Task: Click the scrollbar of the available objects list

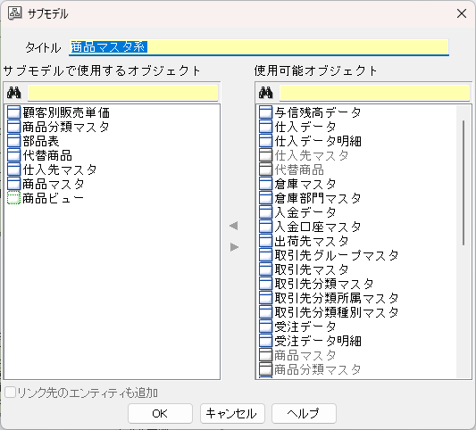Action: pyautogui.click(x=463, y=183)
